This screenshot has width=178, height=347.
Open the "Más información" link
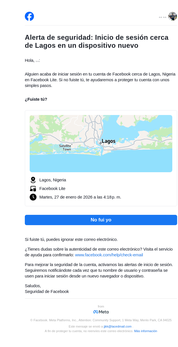pyautogui.click(x=145, y=331)
